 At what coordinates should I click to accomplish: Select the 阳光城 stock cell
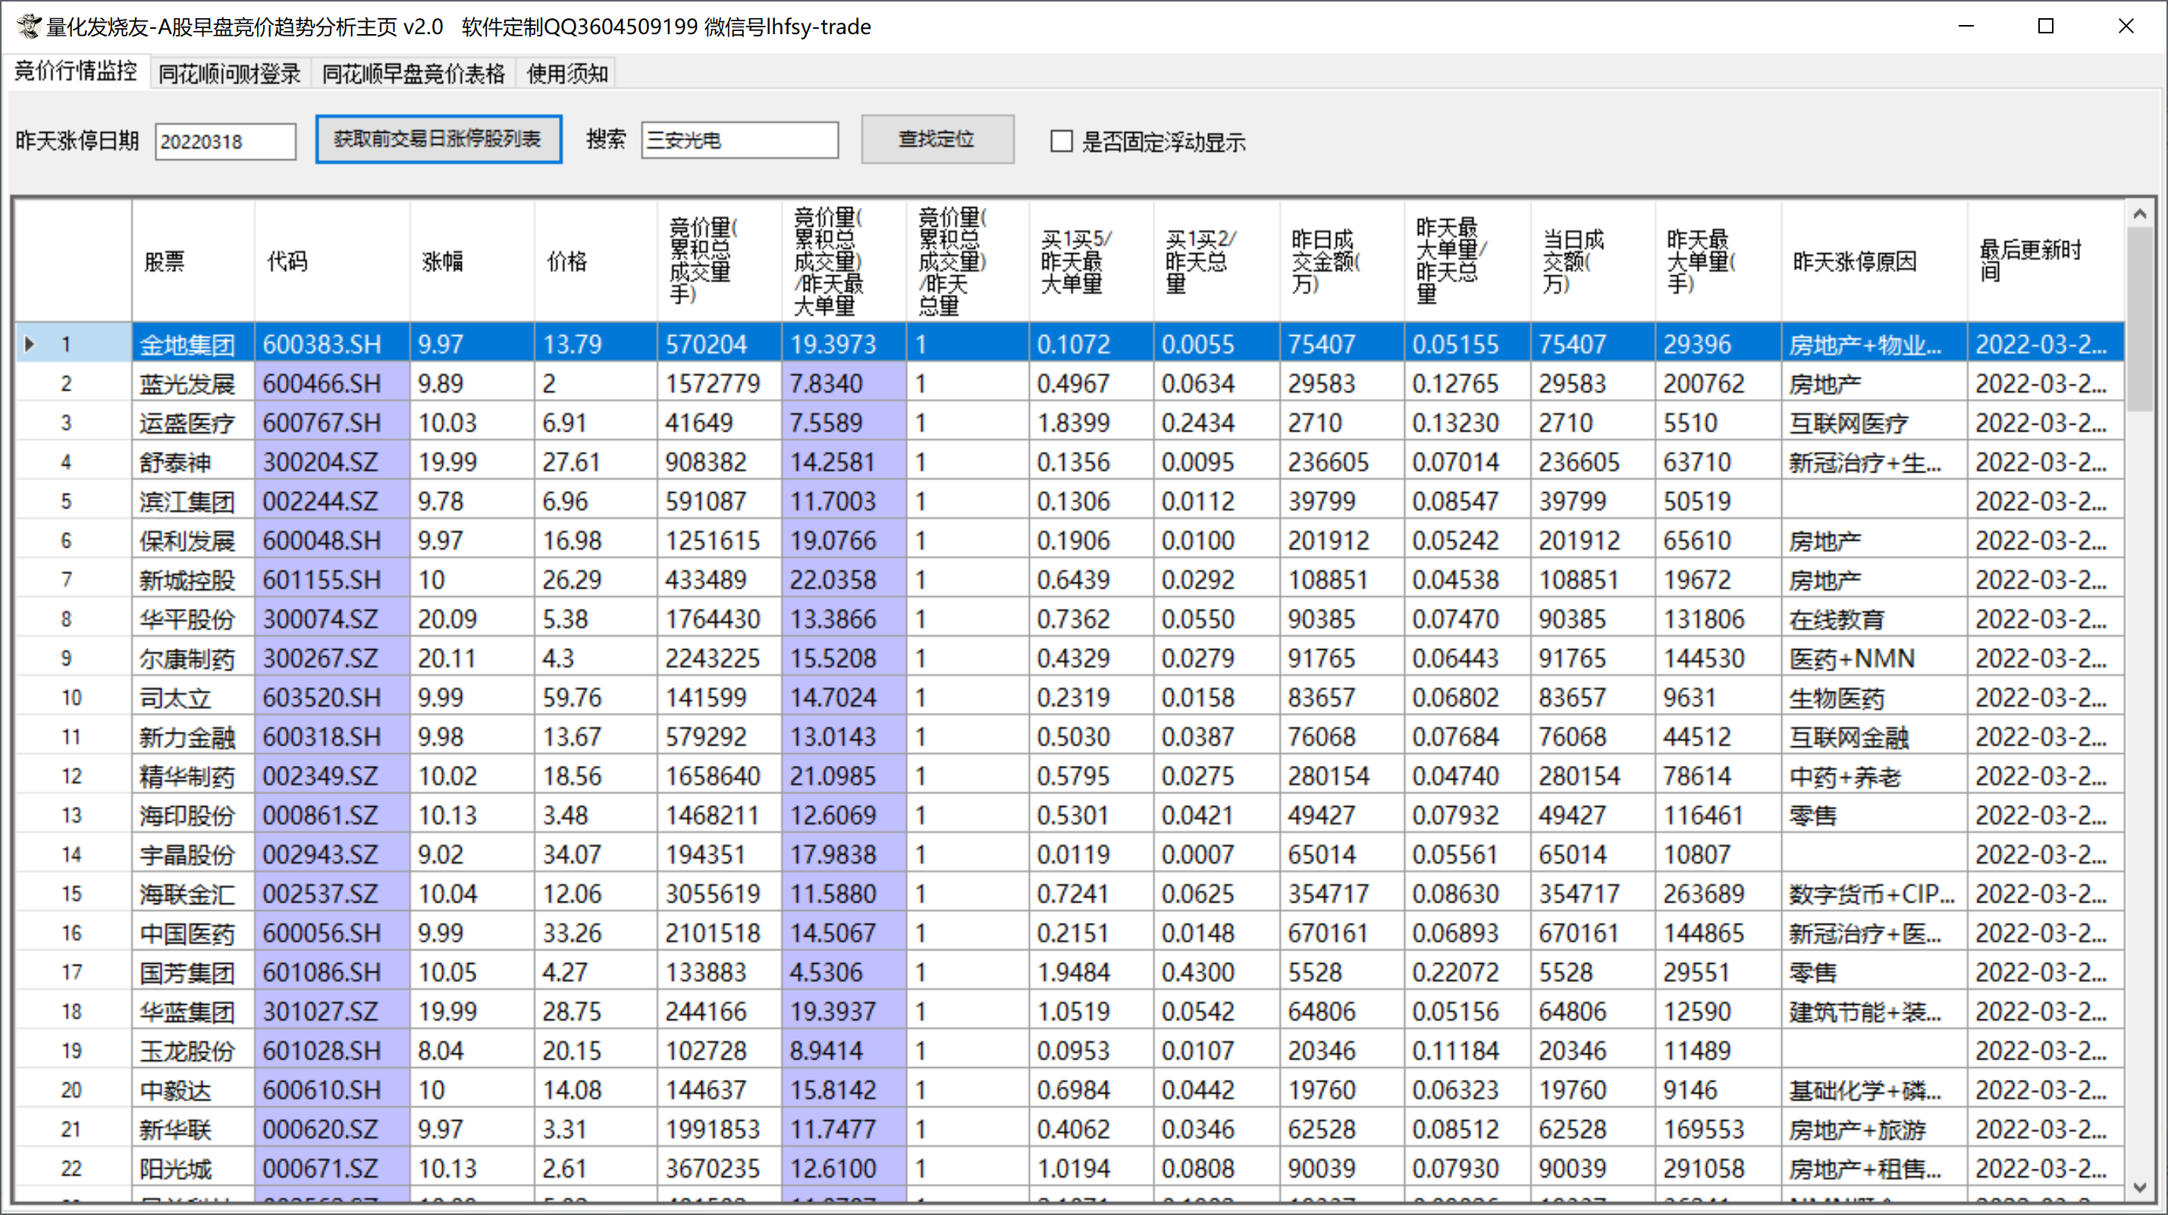pyautogui.click(x=193, y=1169)
